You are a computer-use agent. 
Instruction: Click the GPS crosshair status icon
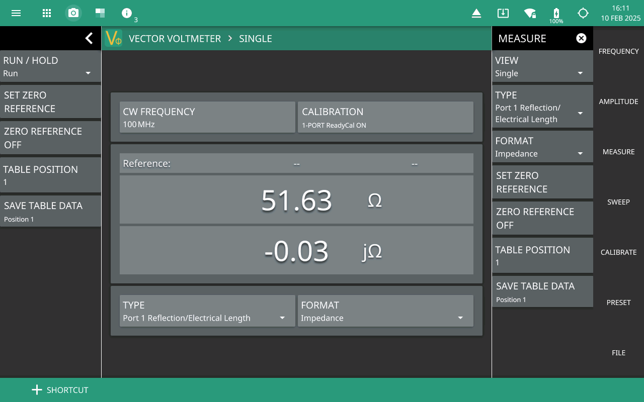[583, 13]
